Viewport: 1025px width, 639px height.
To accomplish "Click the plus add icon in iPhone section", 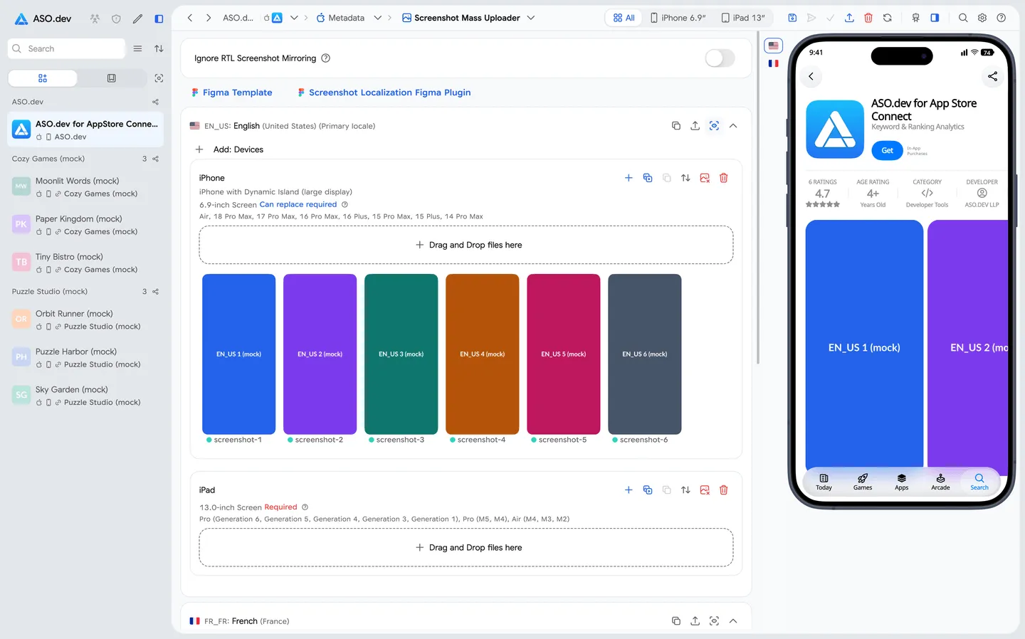I will click(x=629, y=178).
